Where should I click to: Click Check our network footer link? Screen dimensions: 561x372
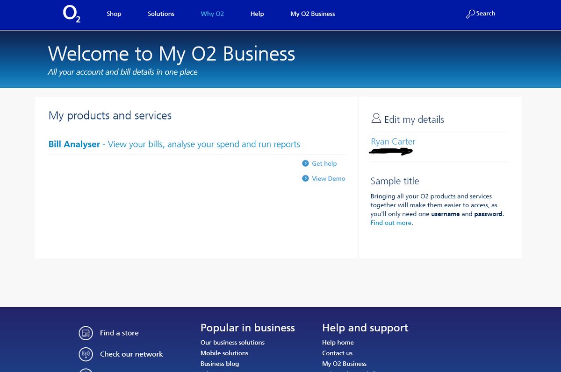tap(131, 354)
